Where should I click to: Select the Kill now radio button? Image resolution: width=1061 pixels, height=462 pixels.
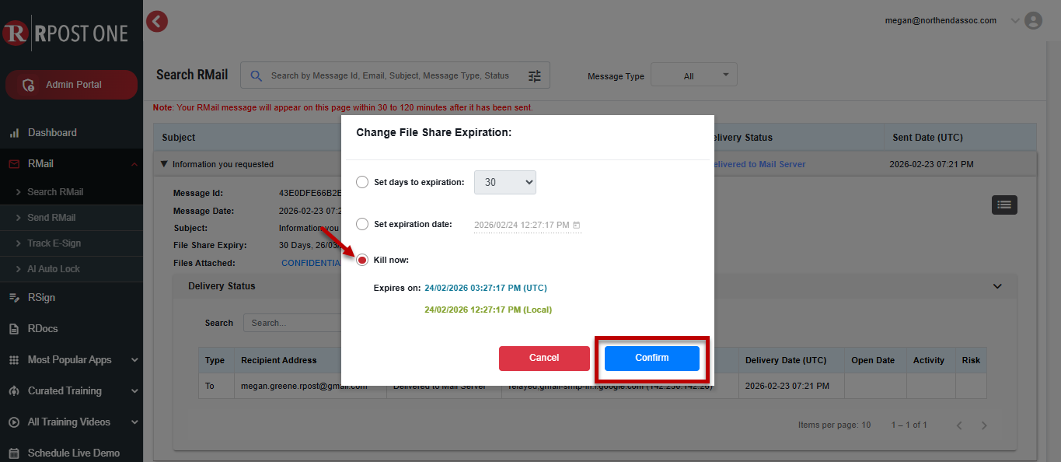click(362, 260)
